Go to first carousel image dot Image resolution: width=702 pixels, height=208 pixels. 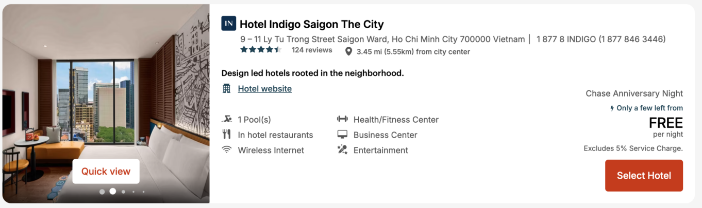(x=102, y=192)
